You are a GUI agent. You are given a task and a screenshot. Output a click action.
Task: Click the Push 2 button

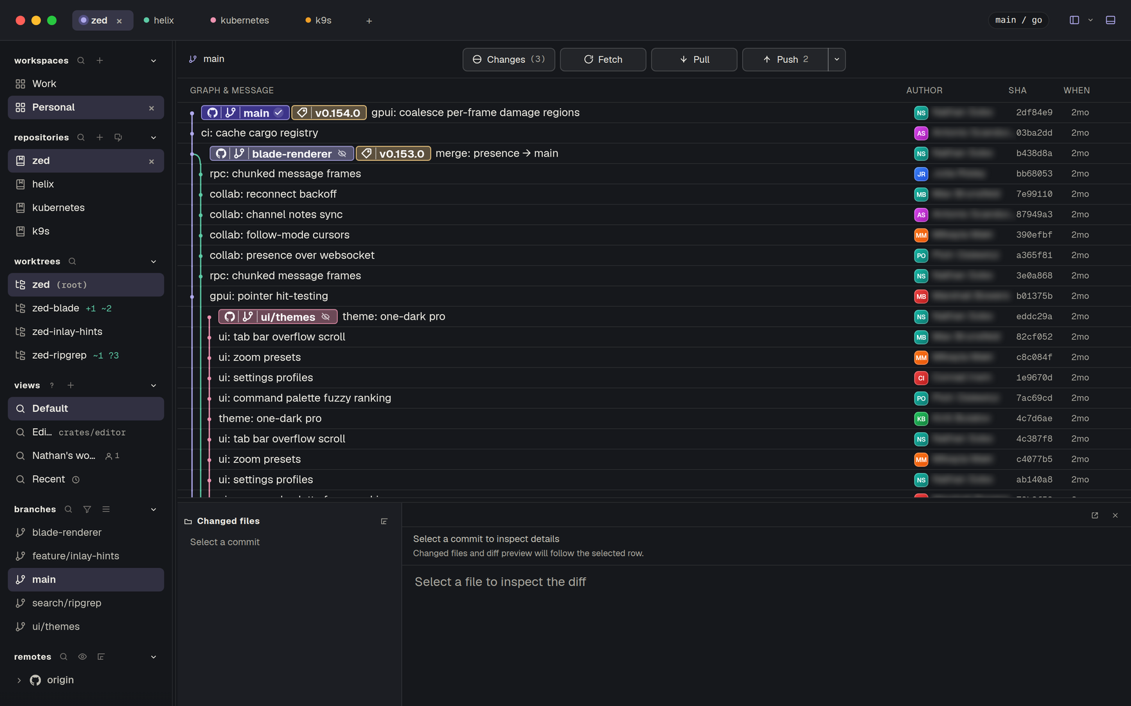point(785,59)
